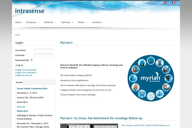Image resolution: width=192 pixels, height=128 pixels.
Task: Open the Home menu item
Action: [18, 22]
